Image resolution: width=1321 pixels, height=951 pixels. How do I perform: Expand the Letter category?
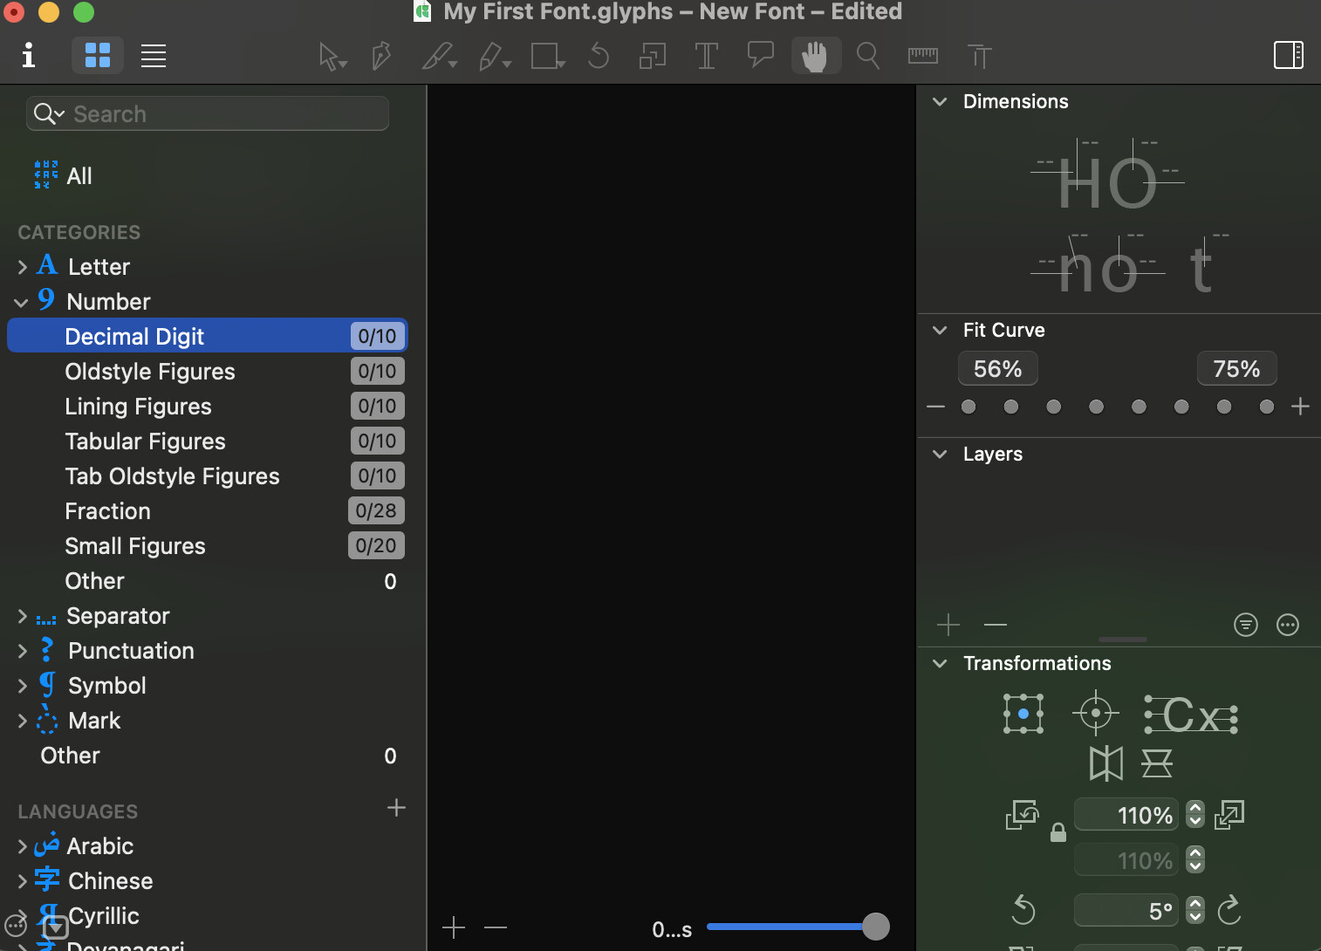pyautogui.click(x=23, y=267)
